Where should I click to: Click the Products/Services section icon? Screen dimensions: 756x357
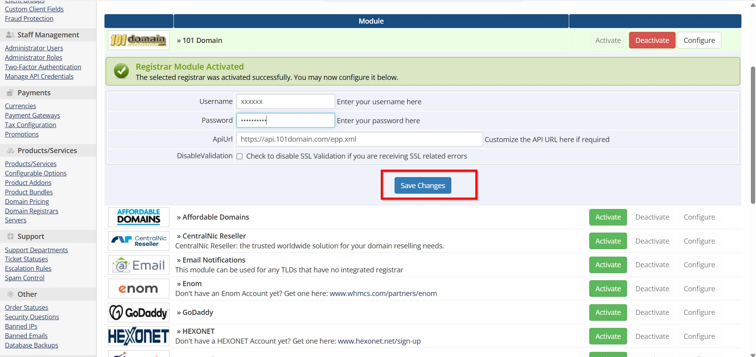pos(10,151)
